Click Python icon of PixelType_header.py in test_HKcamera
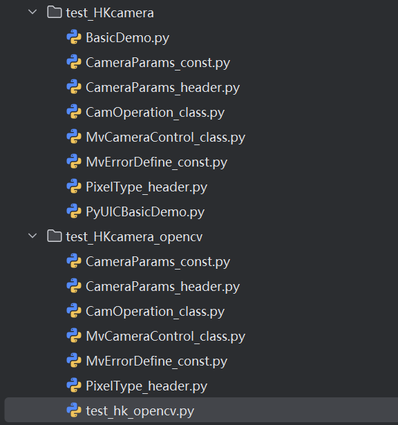The height and width of the screenshot is (425, 398). click(74, 187)
